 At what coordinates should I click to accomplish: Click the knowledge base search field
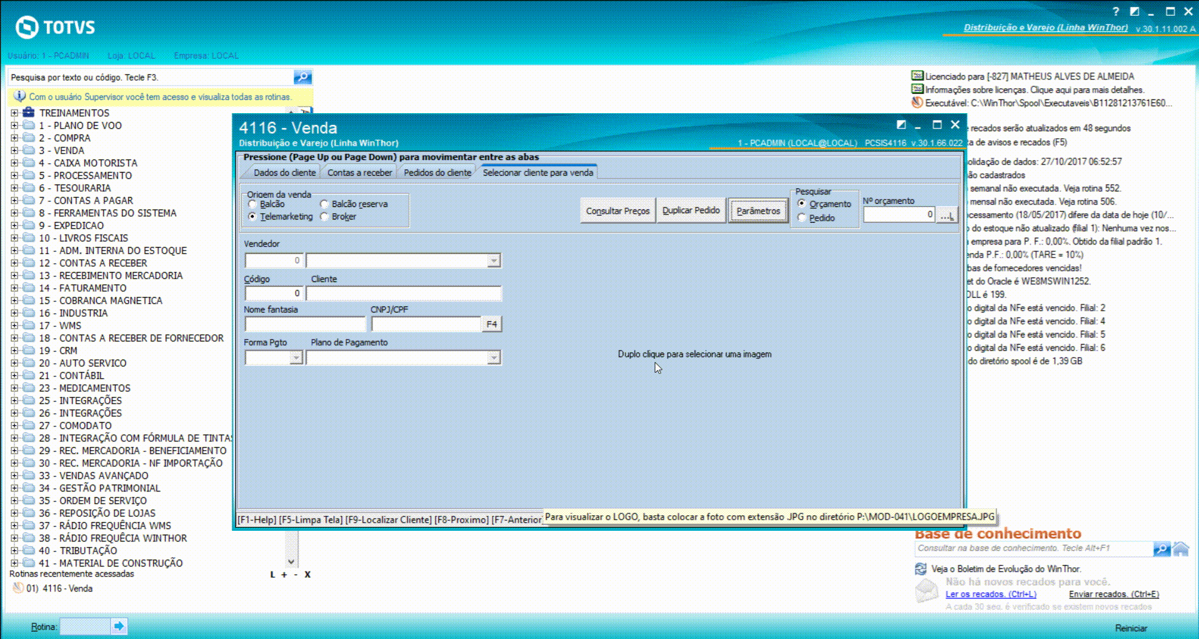[x=1033, y=548]
